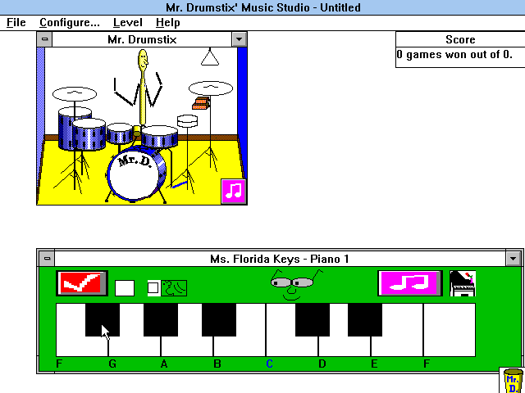The height and width of the screenshot is (393, 525).
Task: Play the low F white piano key
Action: pos(71,346)
